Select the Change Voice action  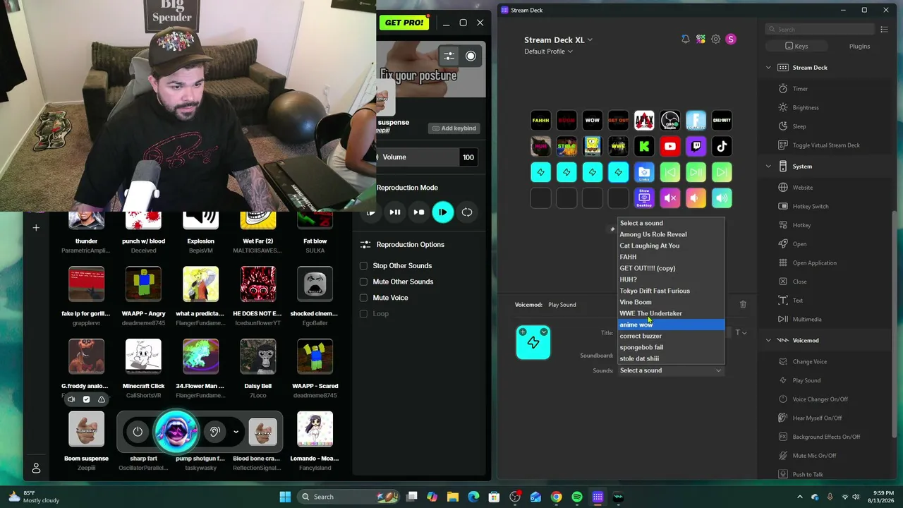(809, 362)
